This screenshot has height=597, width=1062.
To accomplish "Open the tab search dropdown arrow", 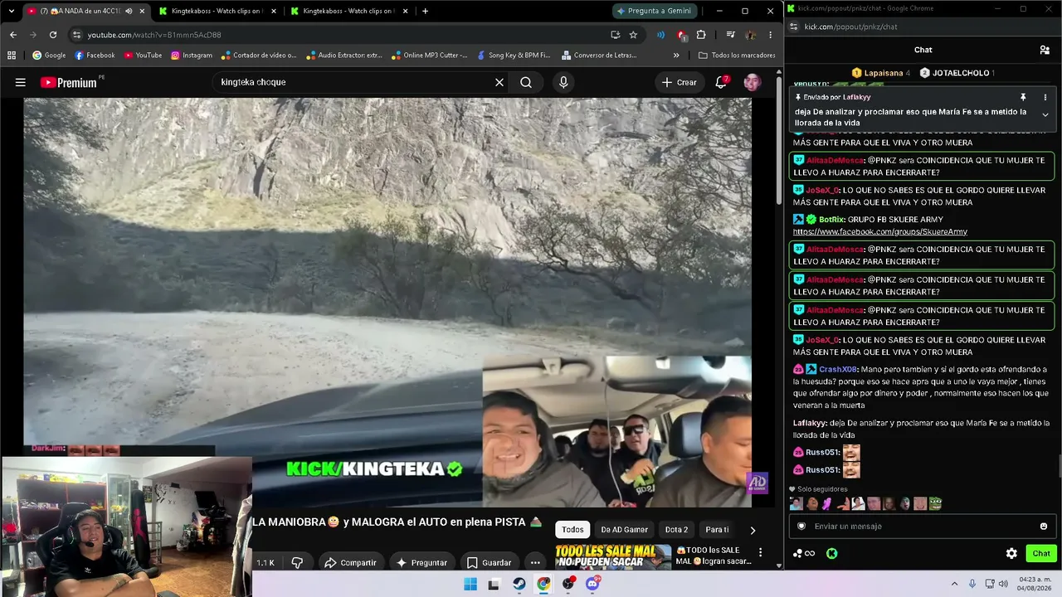I will [11, 11].
